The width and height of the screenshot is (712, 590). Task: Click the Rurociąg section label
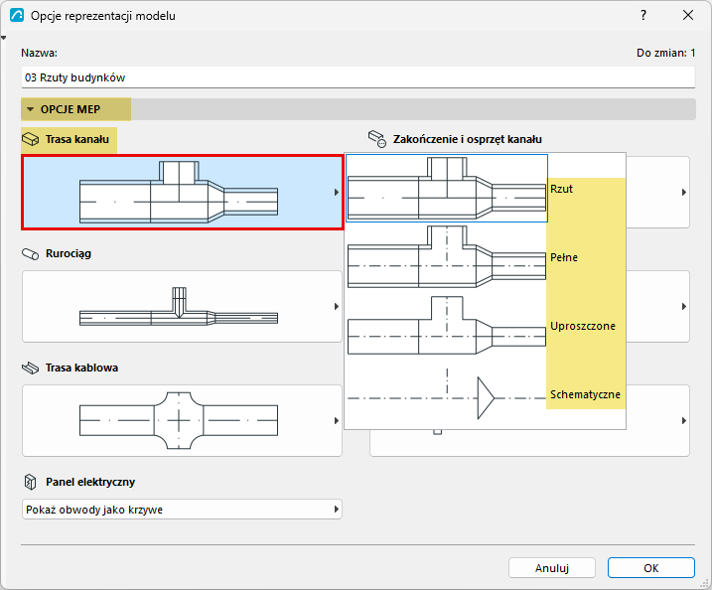point(69,253)
